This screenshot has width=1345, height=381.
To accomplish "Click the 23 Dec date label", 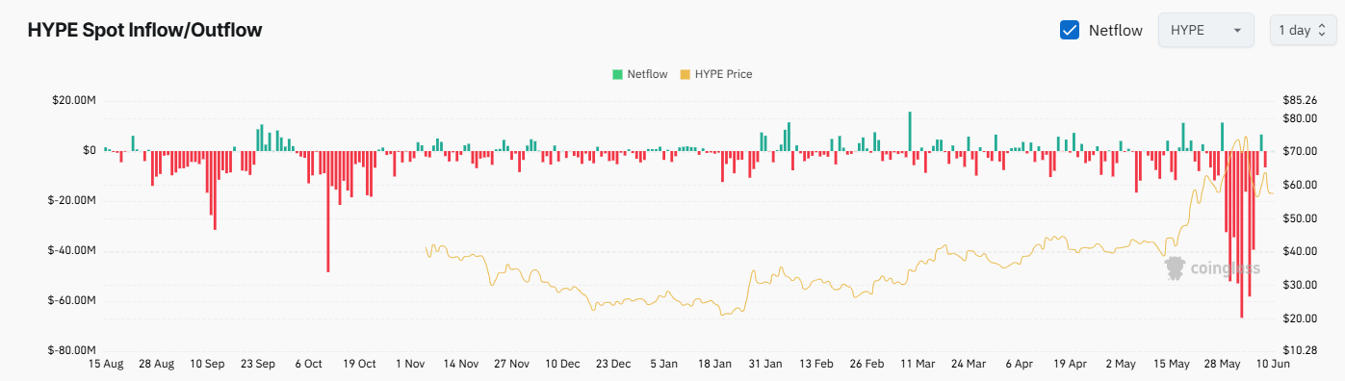I will tap(613, 365).
